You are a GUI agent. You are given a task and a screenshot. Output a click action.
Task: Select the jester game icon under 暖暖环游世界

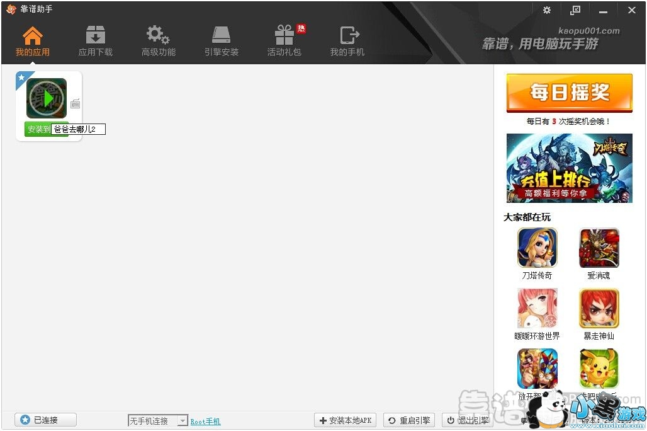pos(537,369)
